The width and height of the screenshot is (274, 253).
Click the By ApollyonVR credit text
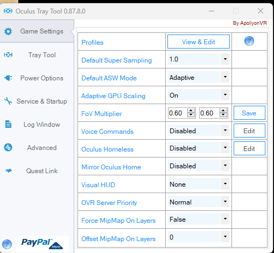(250, 23)
